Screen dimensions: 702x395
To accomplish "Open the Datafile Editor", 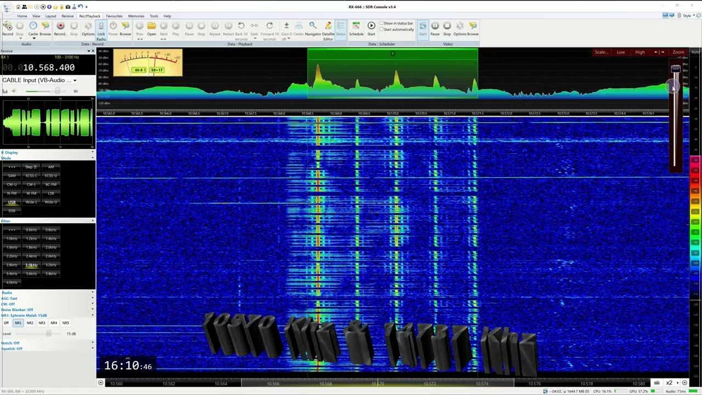I will (328, 26).
